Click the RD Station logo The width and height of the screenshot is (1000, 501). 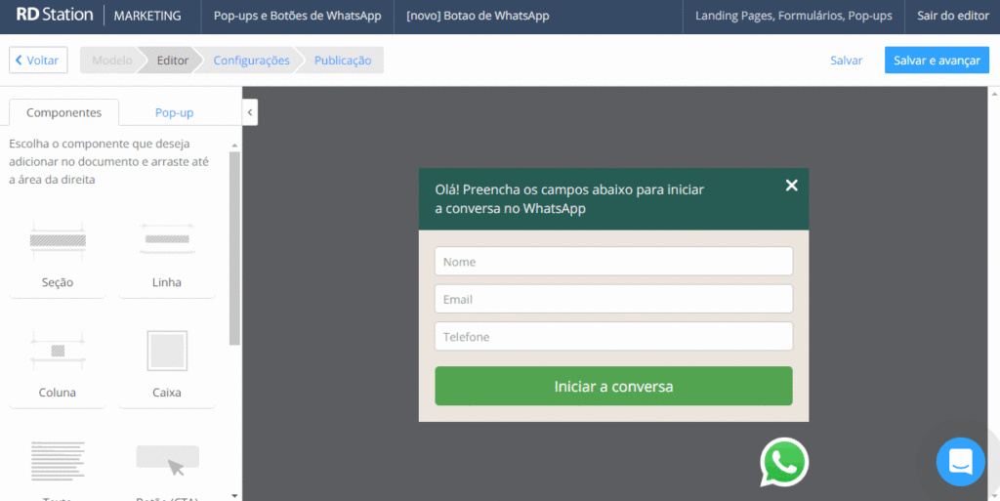pyautogui.click(x=55, y=16)
